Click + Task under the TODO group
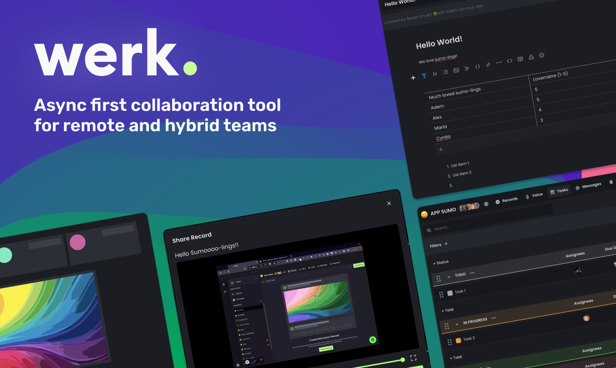This screenshot has width=616, height=368. tap(448, 310)
